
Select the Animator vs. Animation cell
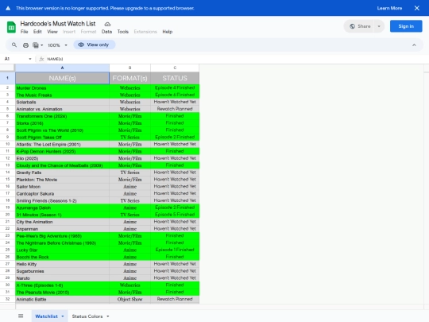click(62, 109)
